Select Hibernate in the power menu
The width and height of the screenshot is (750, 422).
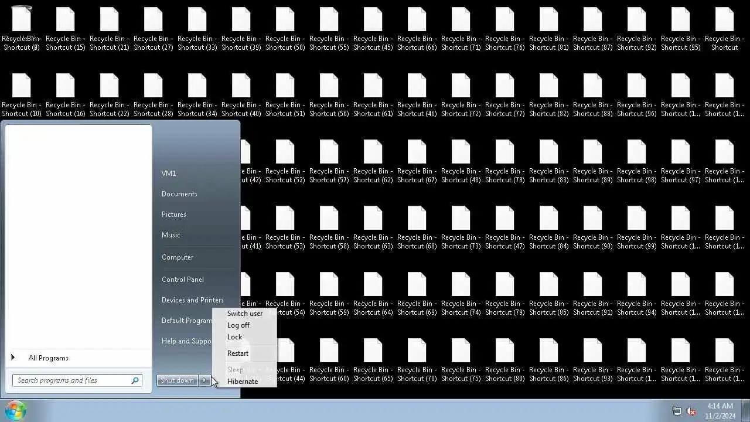(x=243, y=382)
